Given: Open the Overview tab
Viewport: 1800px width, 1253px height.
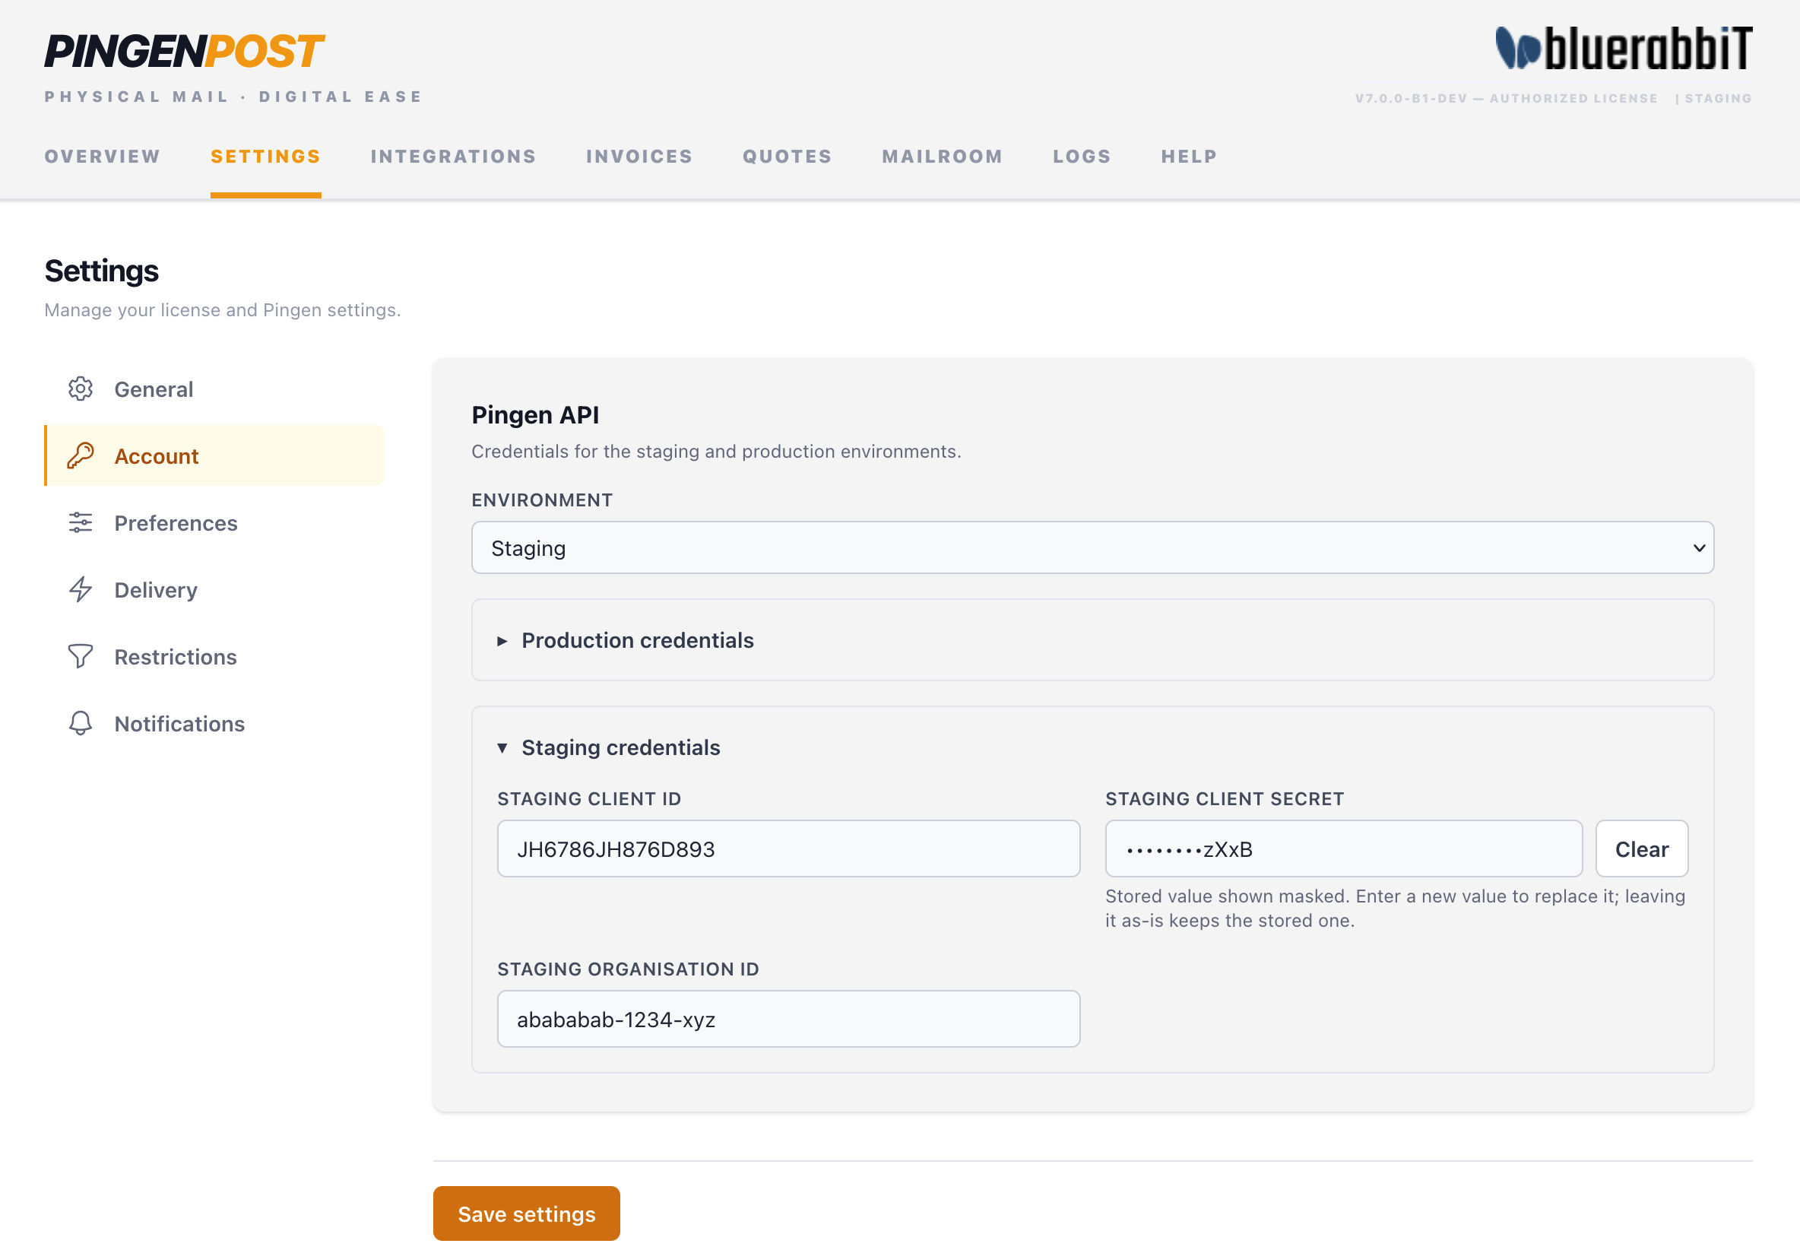Looking at the screenshot, I should [103, 157].
